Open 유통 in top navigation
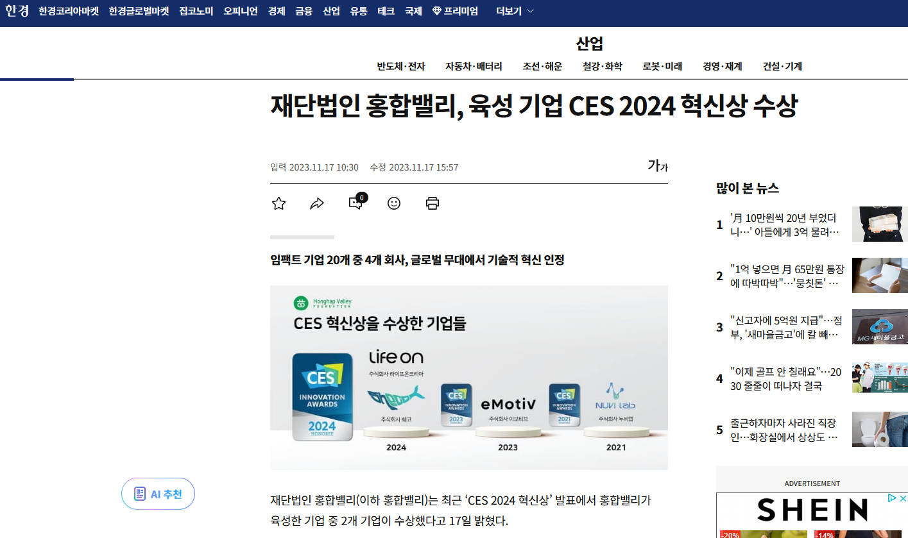Screen dimensions: 908x538 click(359, 11)
